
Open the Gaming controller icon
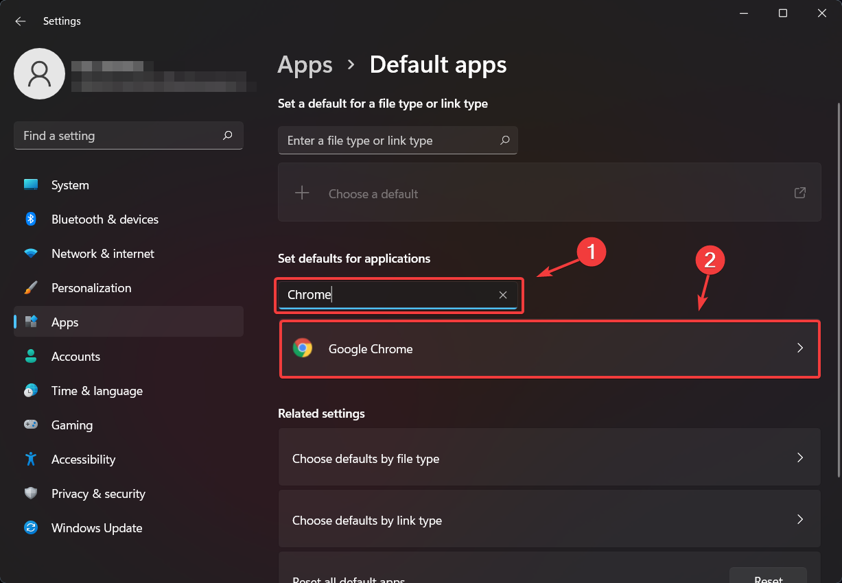click(x=31, y=425)
